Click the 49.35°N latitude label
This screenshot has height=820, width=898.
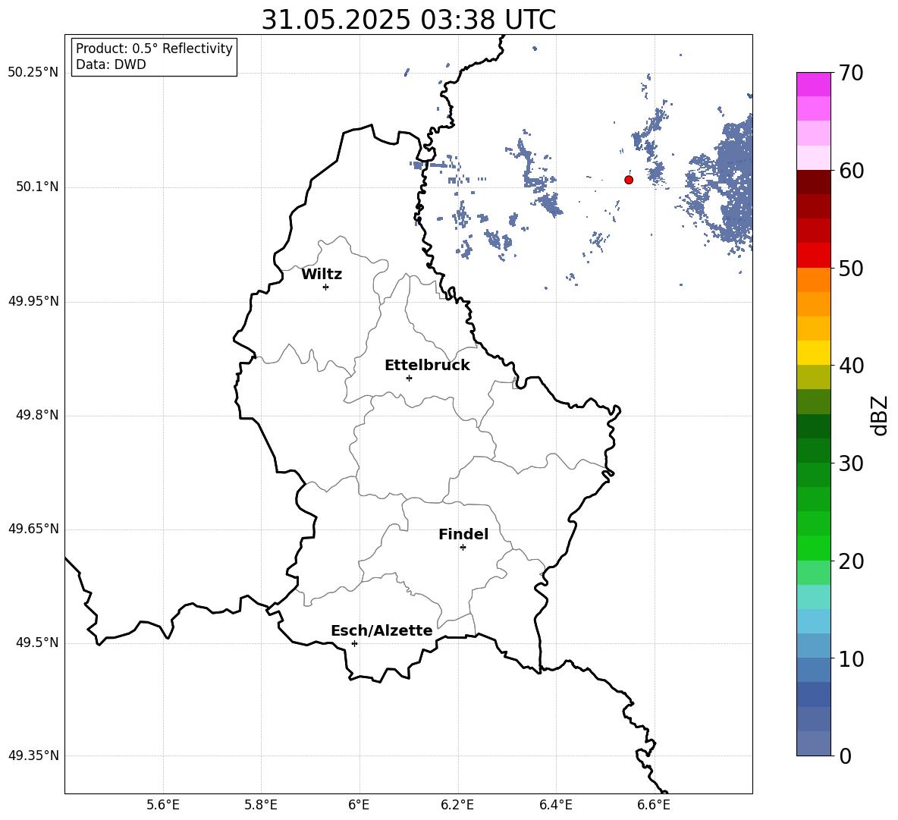(x=33, y=756)
